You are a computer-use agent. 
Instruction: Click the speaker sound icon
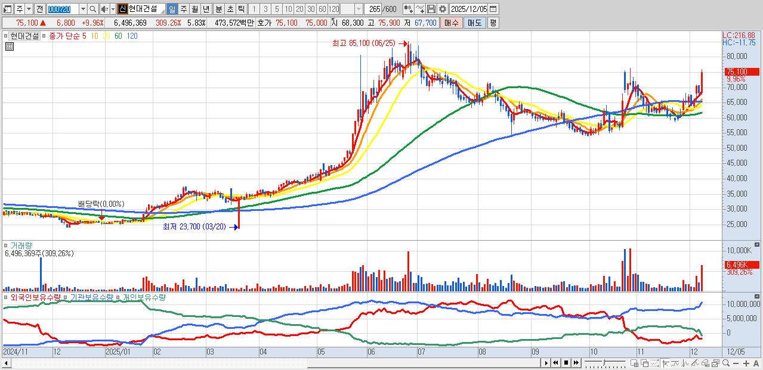(104, 9)
